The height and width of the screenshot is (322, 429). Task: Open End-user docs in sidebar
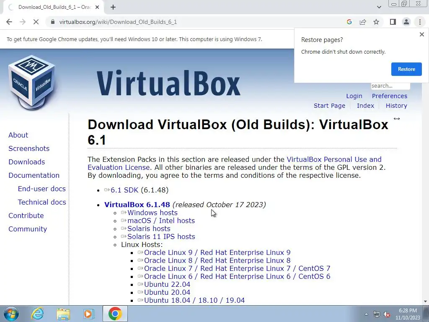41,189
